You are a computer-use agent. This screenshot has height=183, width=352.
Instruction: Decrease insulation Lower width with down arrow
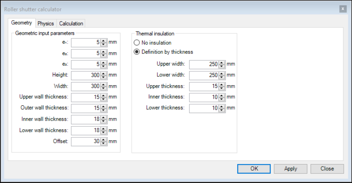coord(222,77)
